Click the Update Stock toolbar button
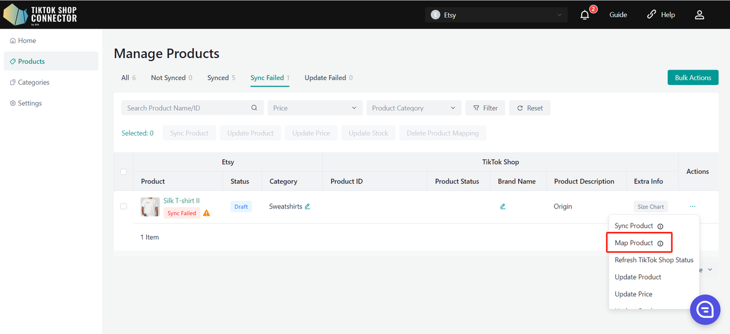The height and width of the screenshot is (334, 730). click(x=368, y=133)
